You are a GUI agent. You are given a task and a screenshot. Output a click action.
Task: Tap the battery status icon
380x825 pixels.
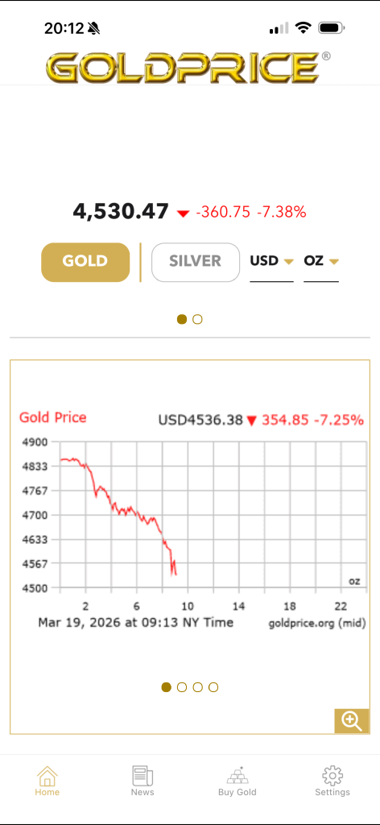[332, 28]
